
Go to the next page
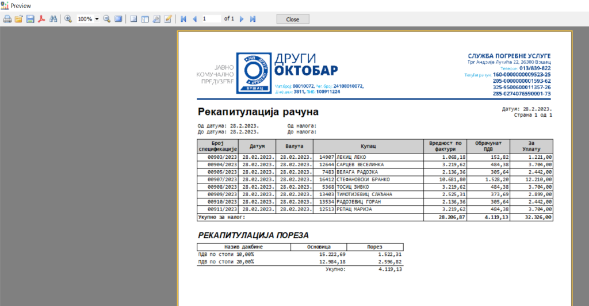click(x=242, y=19)
